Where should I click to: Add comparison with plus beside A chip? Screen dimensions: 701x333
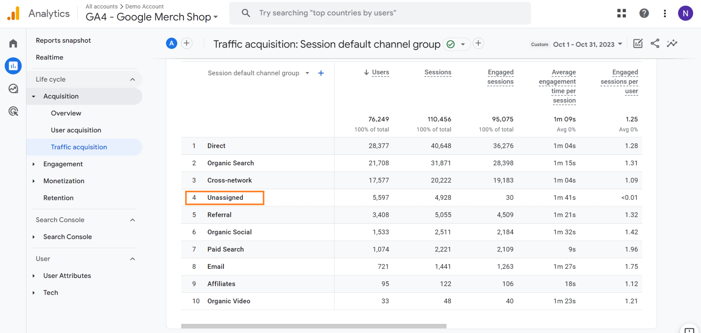click(x=187, y=43)
